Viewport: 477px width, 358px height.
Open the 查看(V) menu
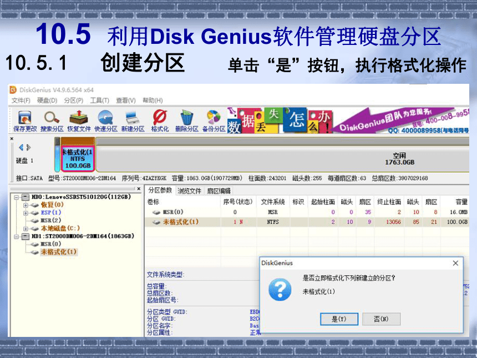[x=126, y=100]
